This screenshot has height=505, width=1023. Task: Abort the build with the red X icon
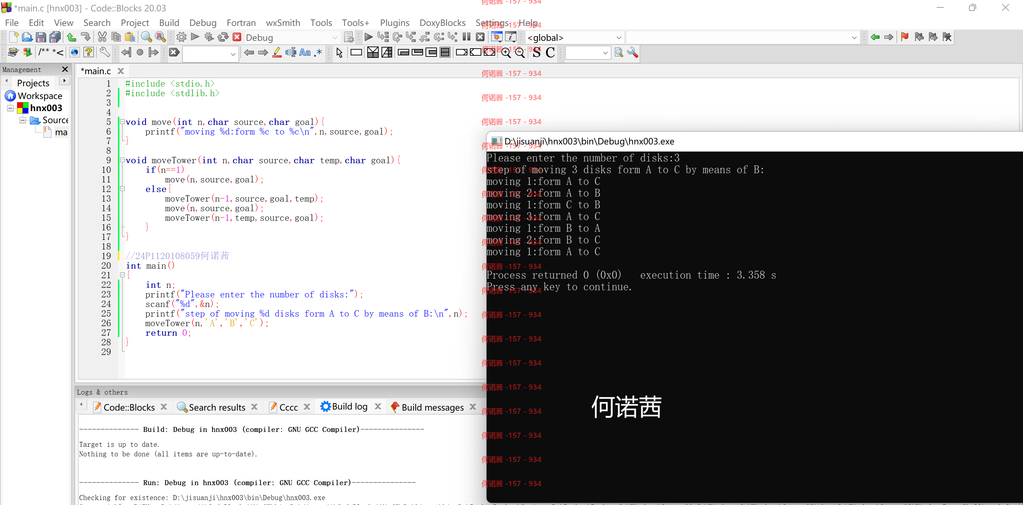(x=237, y=37)
